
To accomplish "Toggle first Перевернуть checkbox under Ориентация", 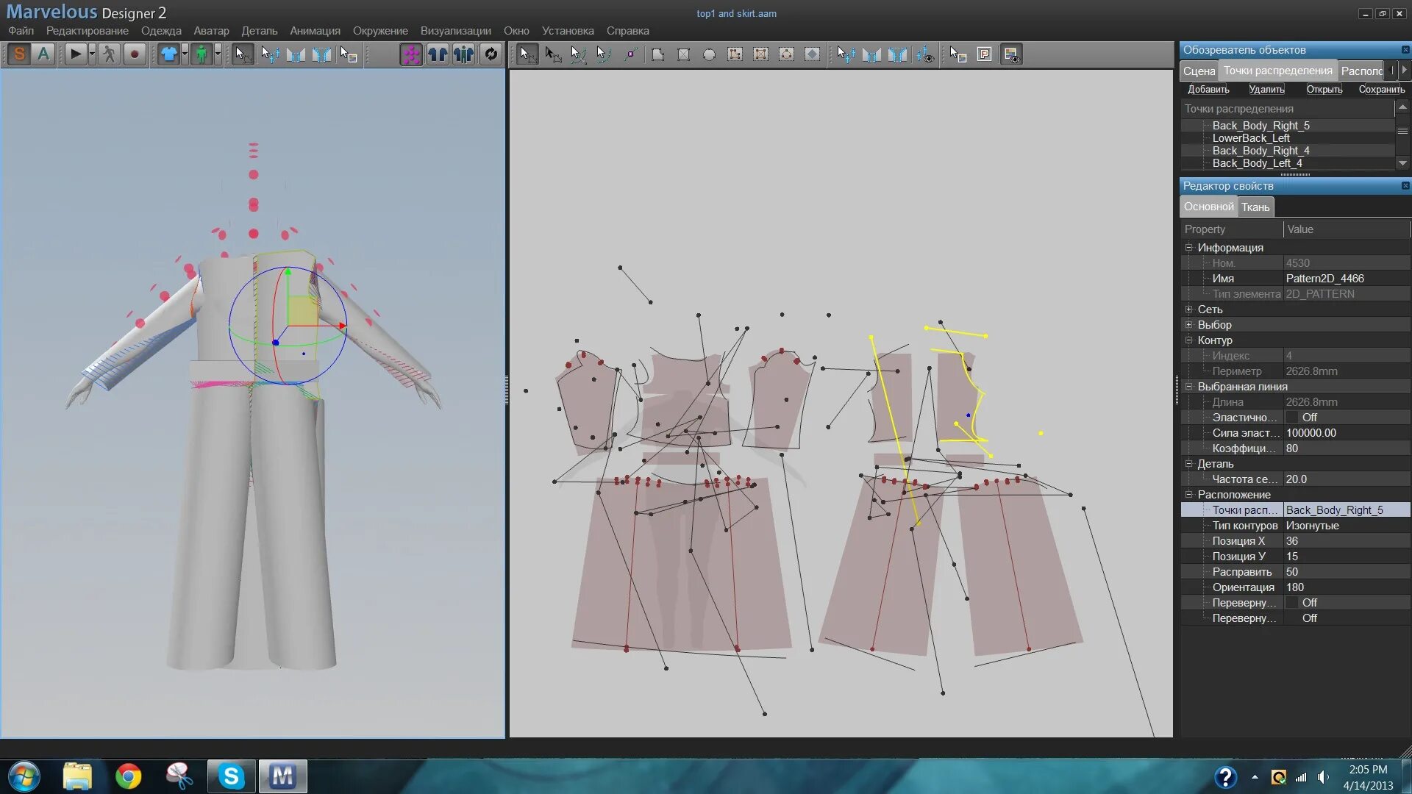I will click(x=1292, y=603).
